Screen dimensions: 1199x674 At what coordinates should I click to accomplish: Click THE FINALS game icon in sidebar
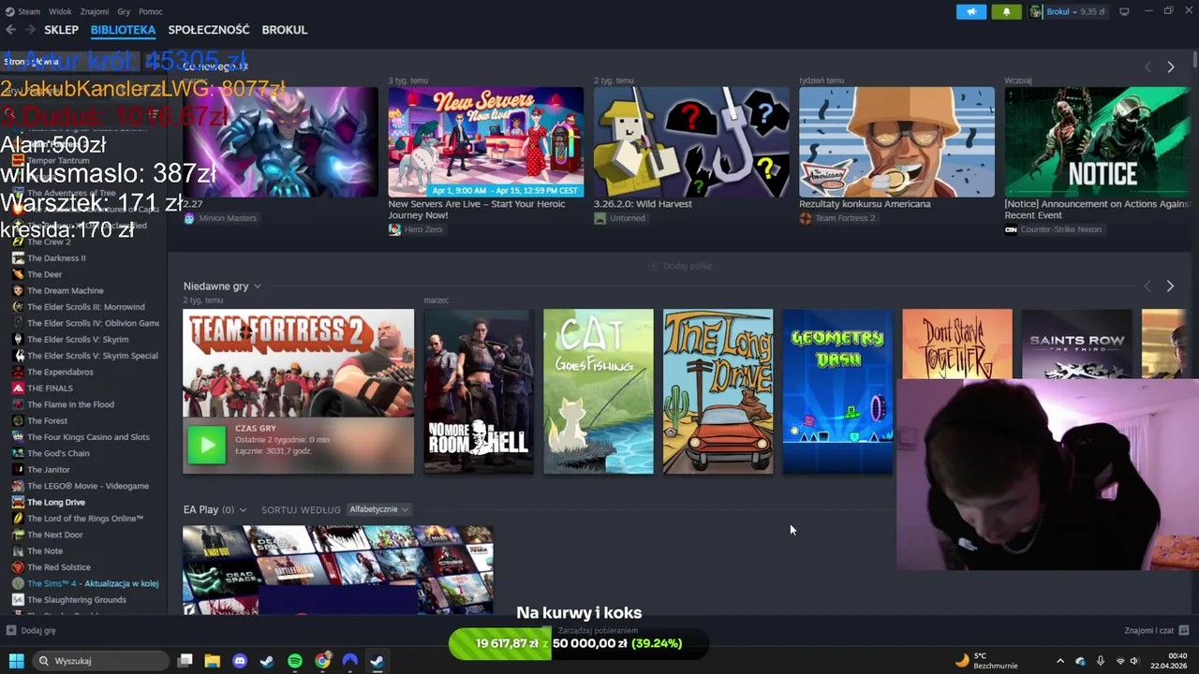(x=18, y=388)
